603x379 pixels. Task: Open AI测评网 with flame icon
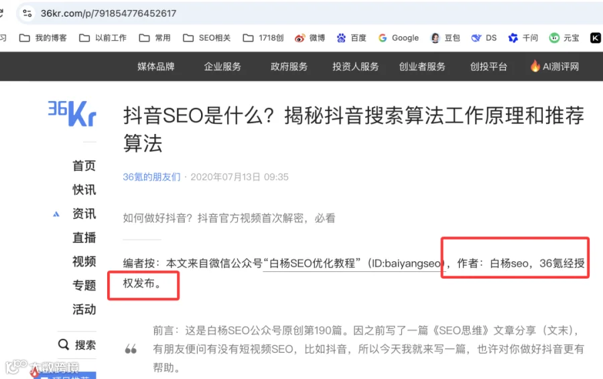coord(554,66)
